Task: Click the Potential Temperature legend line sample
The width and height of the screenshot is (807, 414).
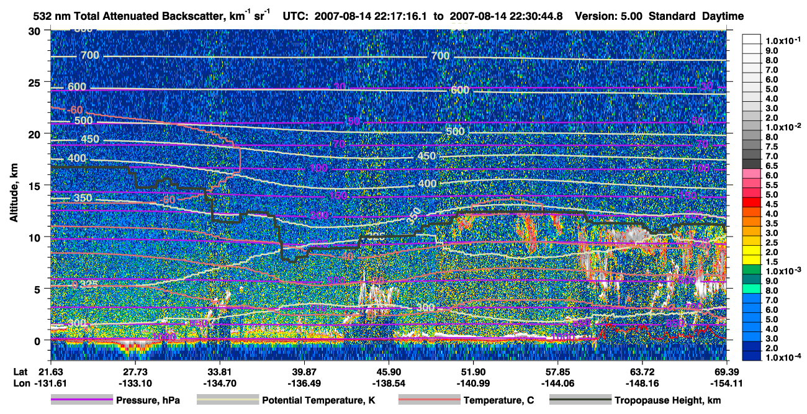Action: (x=227, y=400)
